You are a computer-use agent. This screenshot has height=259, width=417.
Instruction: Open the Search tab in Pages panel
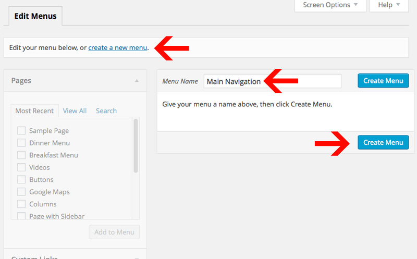tap(106, 110)
